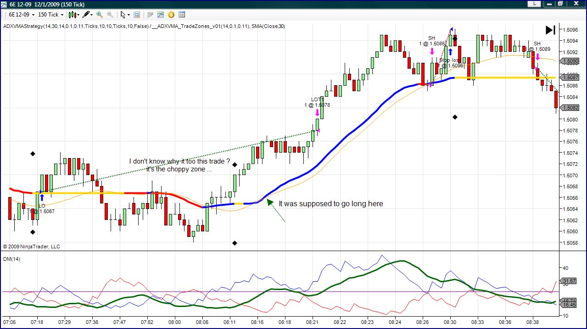Image resolution: width=587 pixels, height=329 pixels.
Task: Click the greyed-out strategies toolbar icon
Action: click(x=150, y=15)
